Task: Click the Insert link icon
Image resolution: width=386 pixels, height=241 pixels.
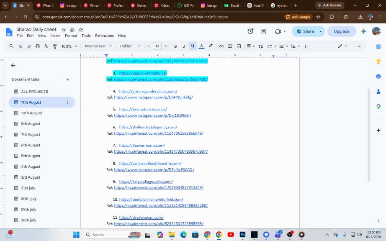Action: pos(221,46)
